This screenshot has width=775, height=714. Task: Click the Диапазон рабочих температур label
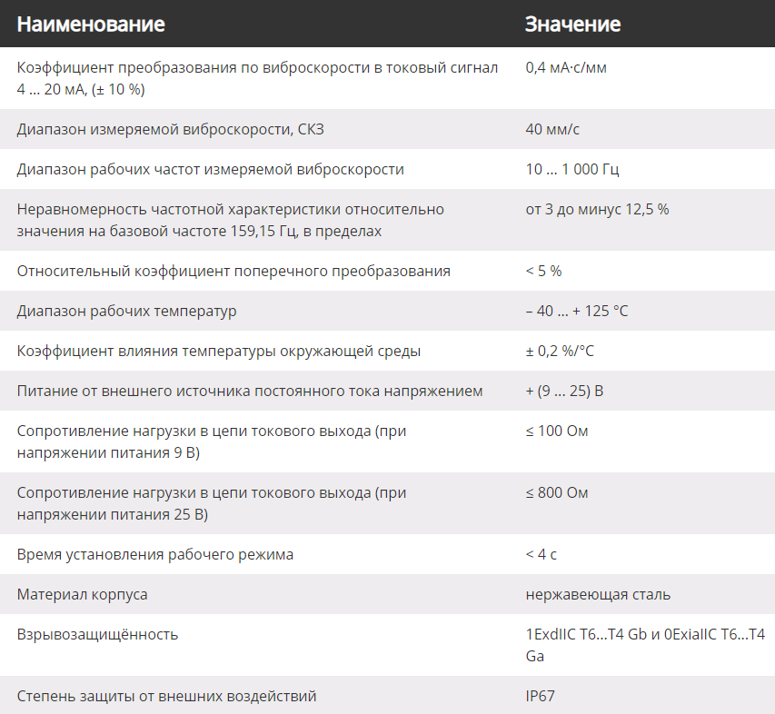126,312
